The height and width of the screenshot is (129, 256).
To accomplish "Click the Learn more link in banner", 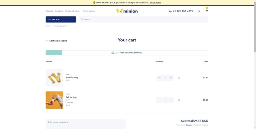I will point(155,3).
